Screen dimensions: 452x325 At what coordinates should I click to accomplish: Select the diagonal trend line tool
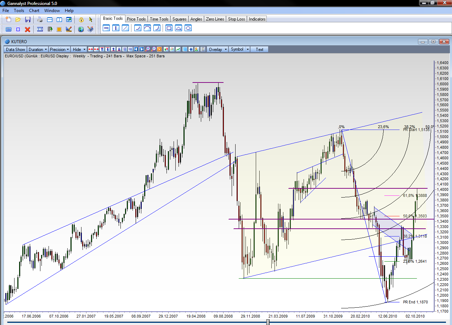(x=125, y=28)
